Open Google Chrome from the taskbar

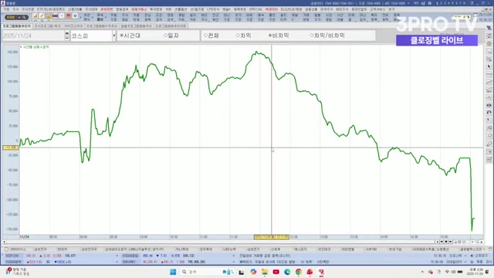(x=299, y=272)
